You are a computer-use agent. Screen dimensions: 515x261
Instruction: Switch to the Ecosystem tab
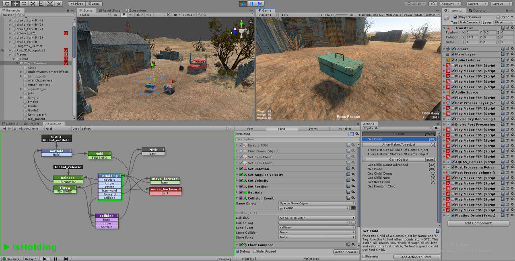(x=136, y=10)
